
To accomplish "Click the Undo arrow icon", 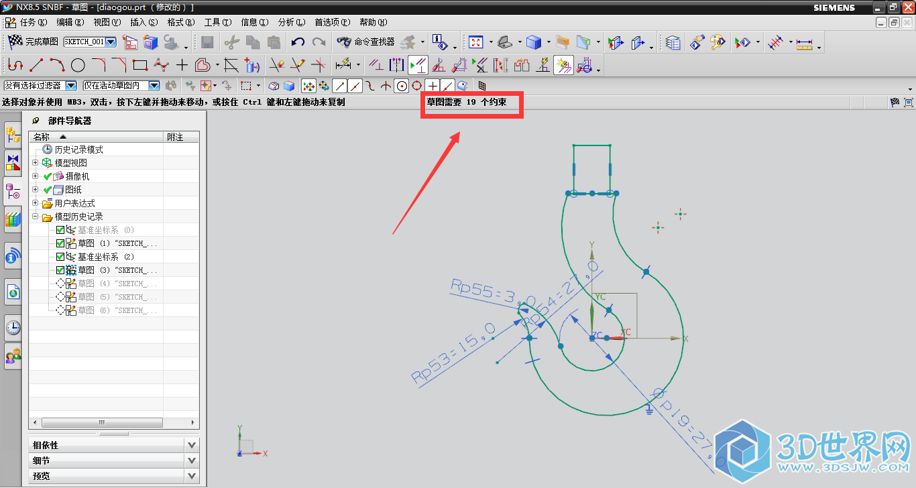I will (x=298, y=42).
